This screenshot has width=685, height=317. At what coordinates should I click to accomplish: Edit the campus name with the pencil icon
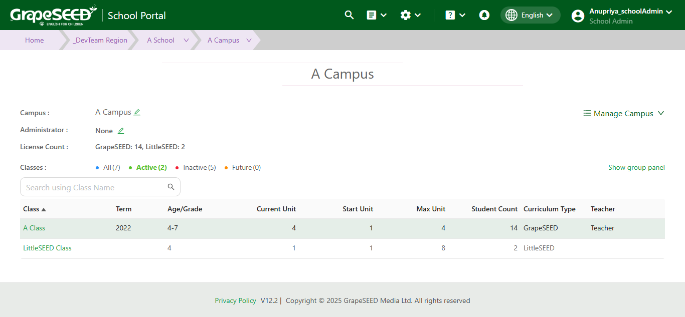(x=137, y=112)
